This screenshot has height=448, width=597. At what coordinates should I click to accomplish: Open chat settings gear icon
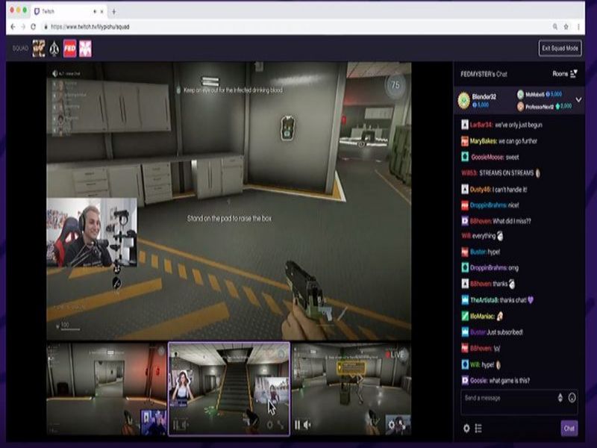(x=466, y=428)
